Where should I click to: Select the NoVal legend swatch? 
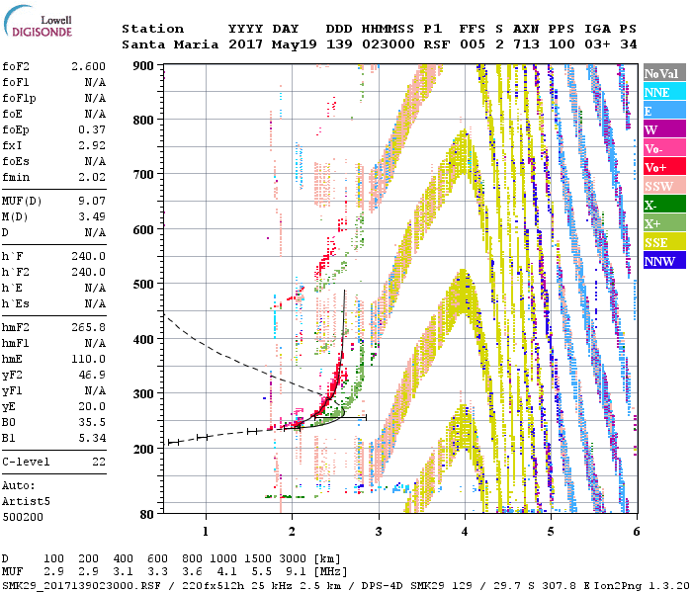(664, 73)
